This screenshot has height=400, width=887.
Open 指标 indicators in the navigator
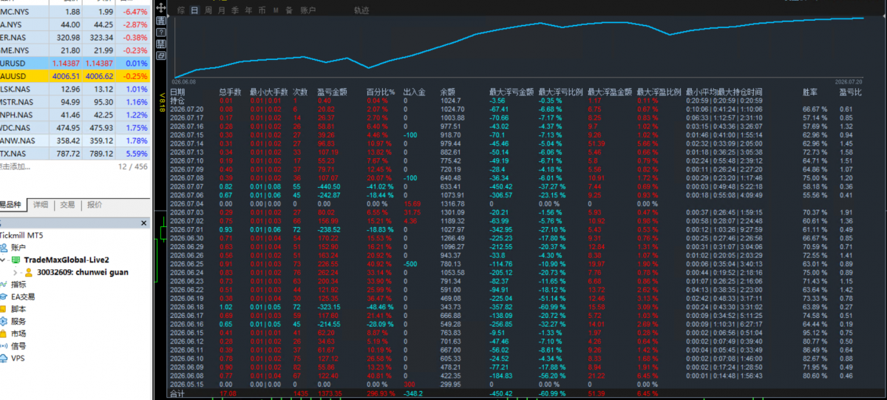click(18, 284)
